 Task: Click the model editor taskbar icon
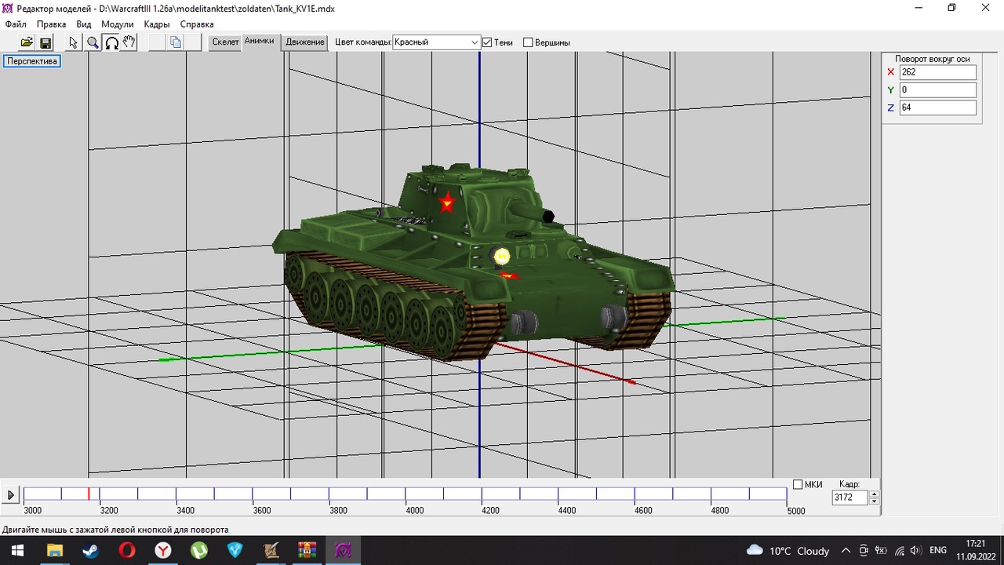pyautogui.click(x=343, y=550)
